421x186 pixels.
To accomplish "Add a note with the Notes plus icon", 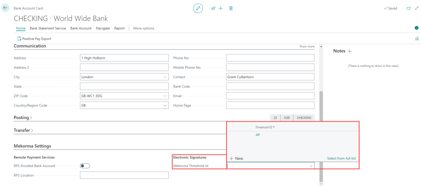I will coord(349,51).
